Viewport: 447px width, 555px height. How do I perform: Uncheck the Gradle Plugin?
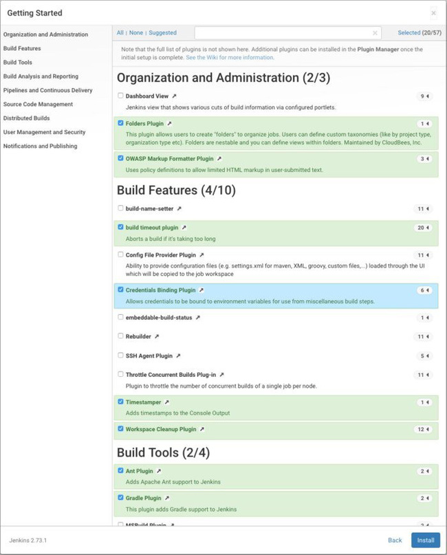point(120,498)
